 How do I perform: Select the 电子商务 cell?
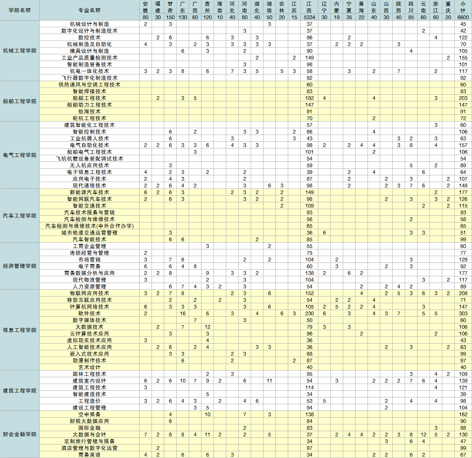[x=90, y=266]
